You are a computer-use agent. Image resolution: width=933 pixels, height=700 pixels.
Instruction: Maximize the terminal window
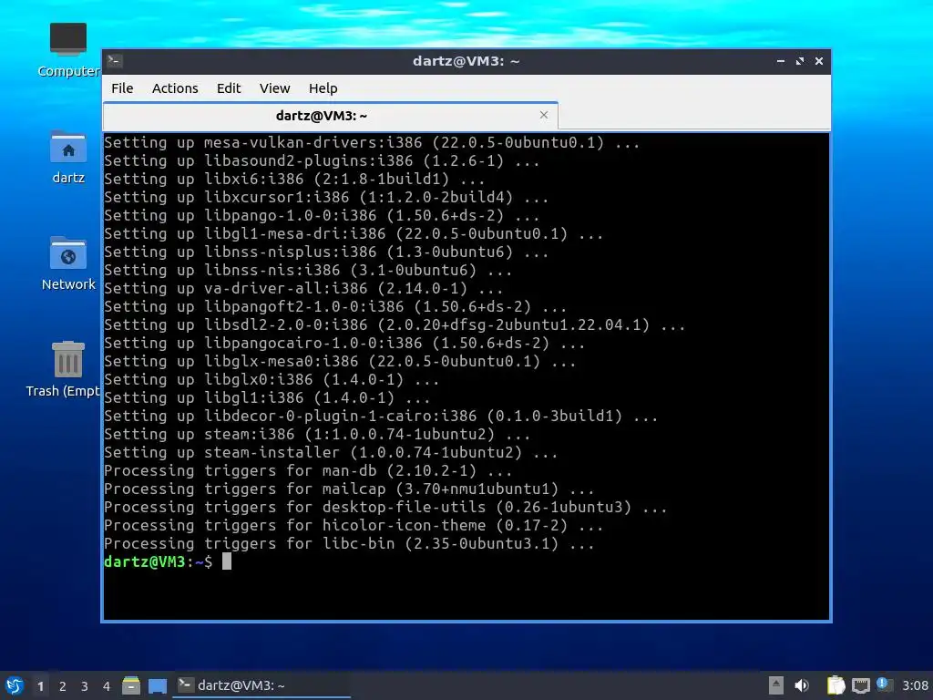[800, 61]
